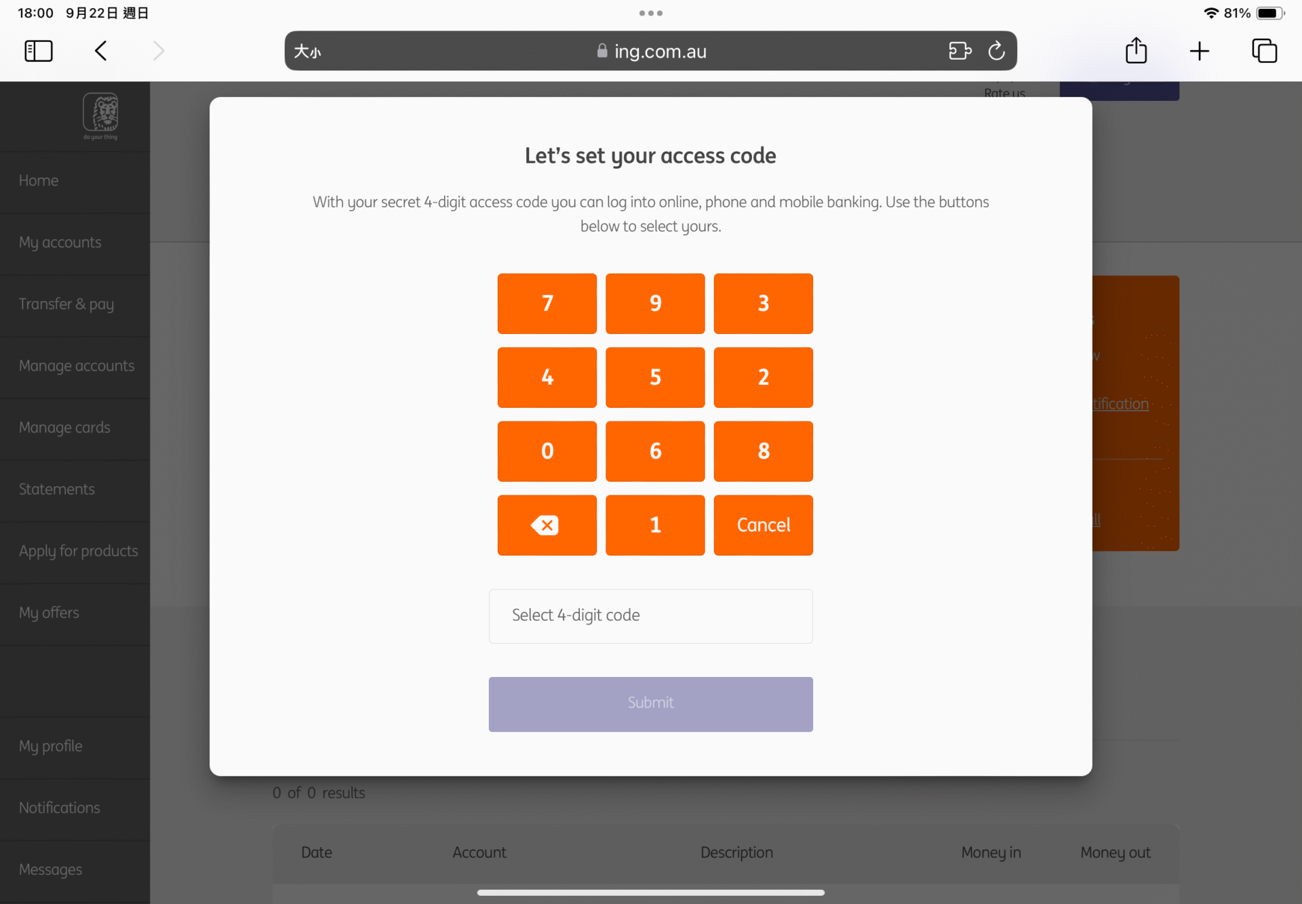Tap the three-dot multitasking menu at top

(650, 13)
